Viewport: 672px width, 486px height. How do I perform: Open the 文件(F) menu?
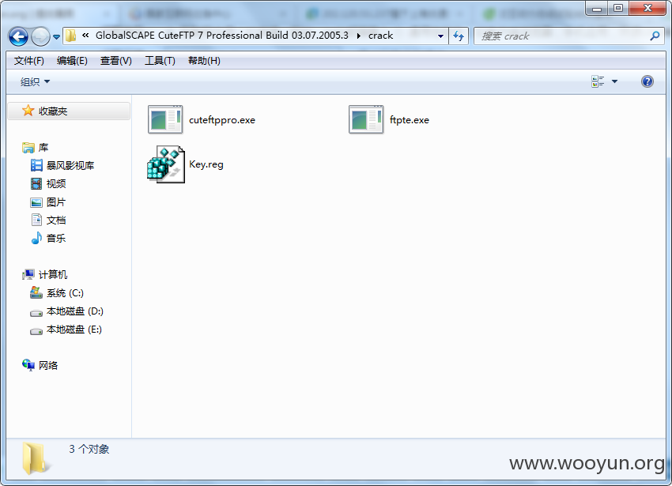click(28, 61)
